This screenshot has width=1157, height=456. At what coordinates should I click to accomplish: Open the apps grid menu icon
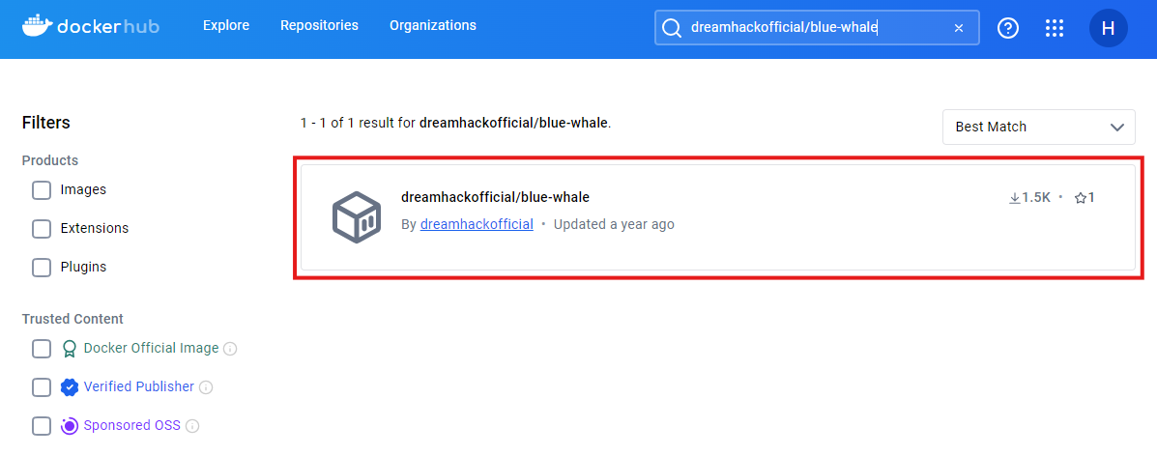(x=1055, y=28)
